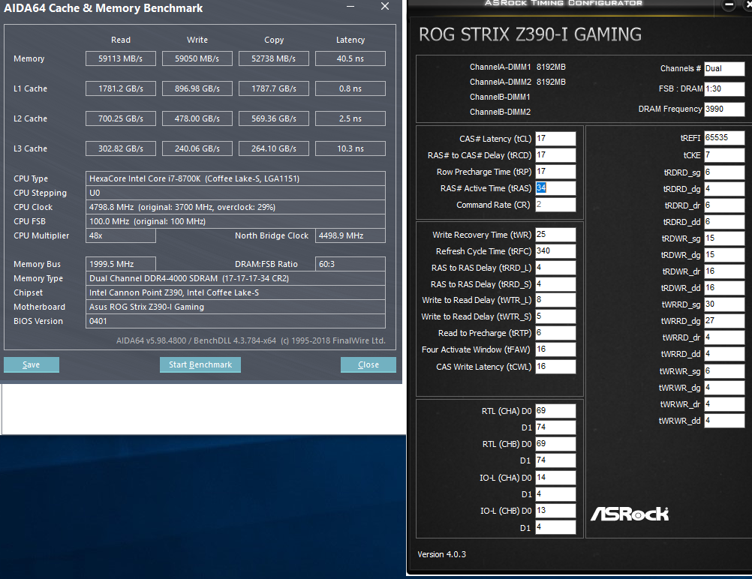Select the Memory Write result 59050 MB/s
Screen dimensions: 752x579
pyautogui.click(x=197, y=58)
